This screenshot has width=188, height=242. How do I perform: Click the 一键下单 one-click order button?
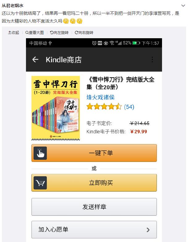94,153
